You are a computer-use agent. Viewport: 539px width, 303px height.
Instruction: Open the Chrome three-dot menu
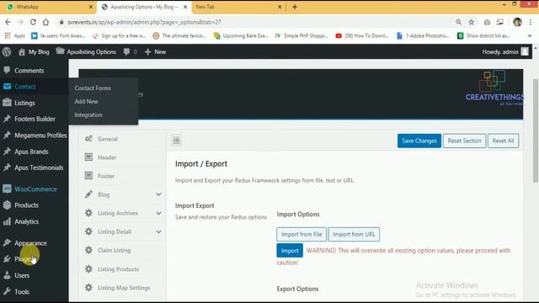coord(531,22)
